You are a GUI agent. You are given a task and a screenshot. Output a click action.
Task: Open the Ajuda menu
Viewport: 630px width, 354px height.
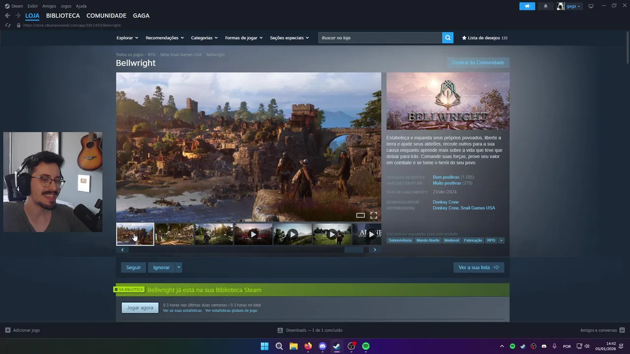click(x=81, y=6)
